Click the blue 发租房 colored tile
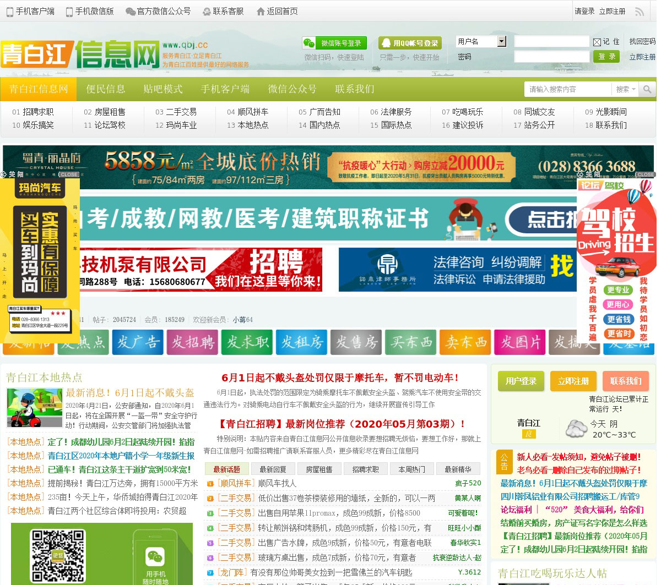Screen dimensions: 661x585 pos(301,342)
